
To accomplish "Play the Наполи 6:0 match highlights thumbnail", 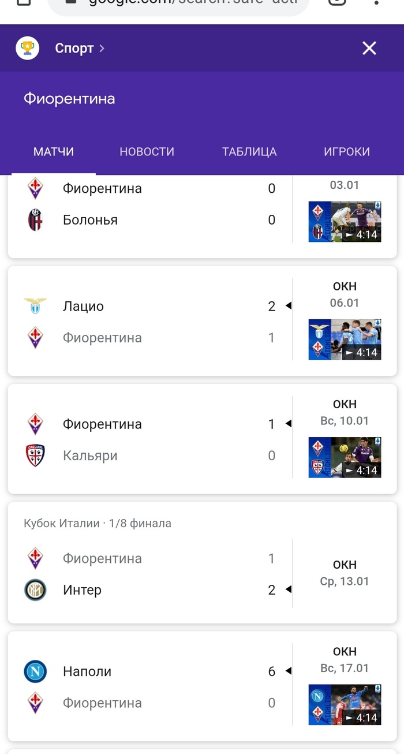I will click(x=345, y=705).
